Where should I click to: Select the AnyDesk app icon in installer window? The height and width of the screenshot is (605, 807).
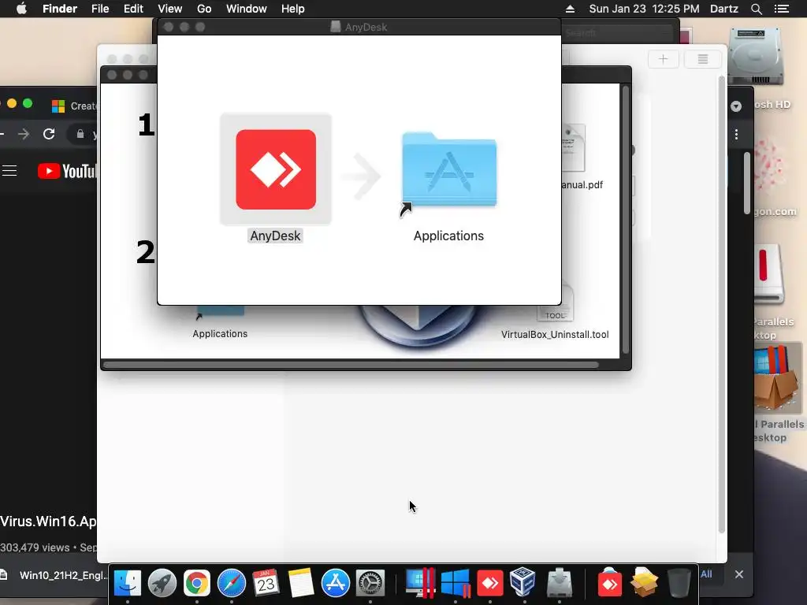coord(276,169)
